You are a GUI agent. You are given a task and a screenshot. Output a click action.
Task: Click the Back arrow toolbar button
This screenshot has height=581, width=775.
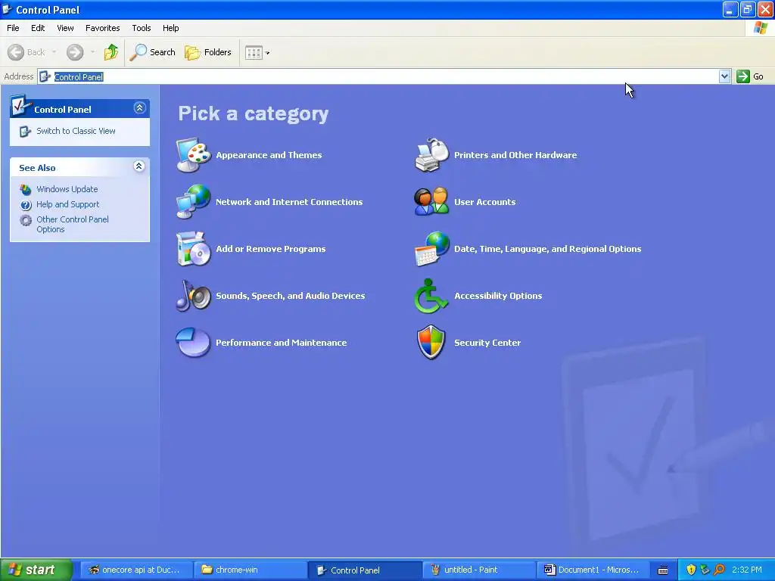click(26, 52)
